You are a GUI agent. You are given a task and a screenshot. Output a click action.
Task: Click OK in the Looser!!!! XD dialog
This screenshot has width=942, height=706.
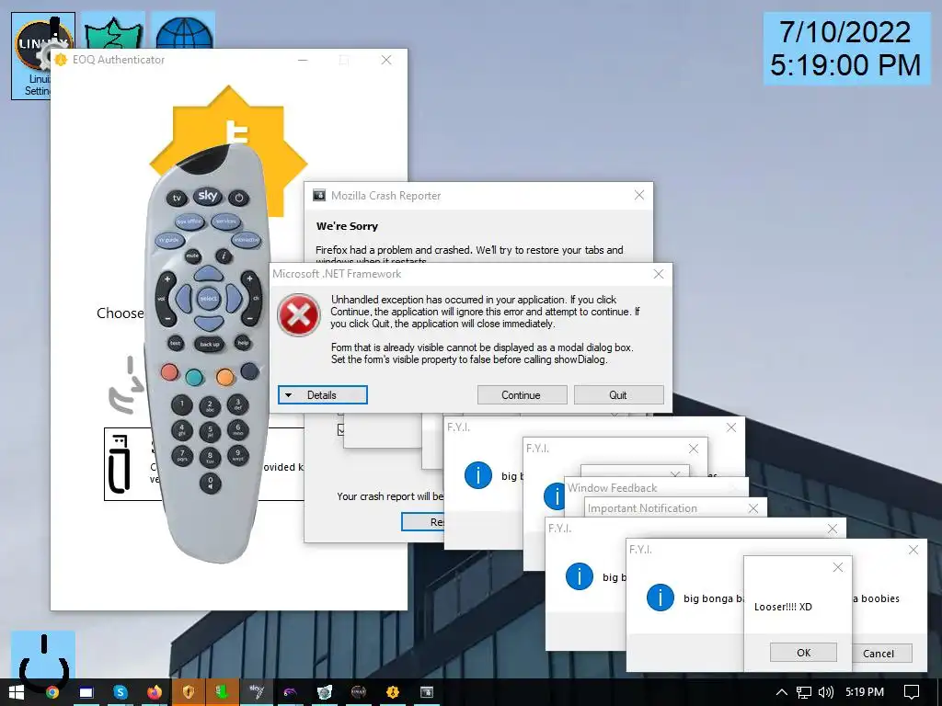point(803,653)
